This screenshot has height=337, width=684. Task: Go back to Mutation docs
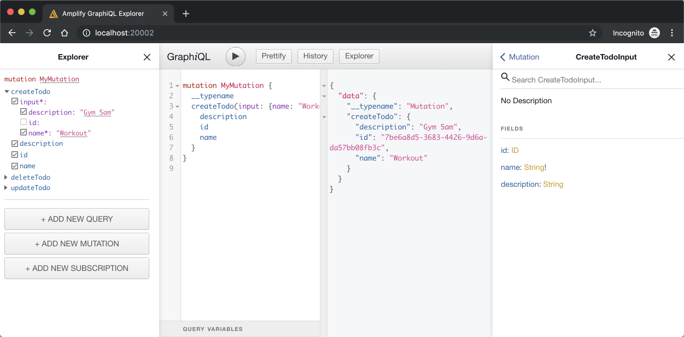tap(519, 57)
